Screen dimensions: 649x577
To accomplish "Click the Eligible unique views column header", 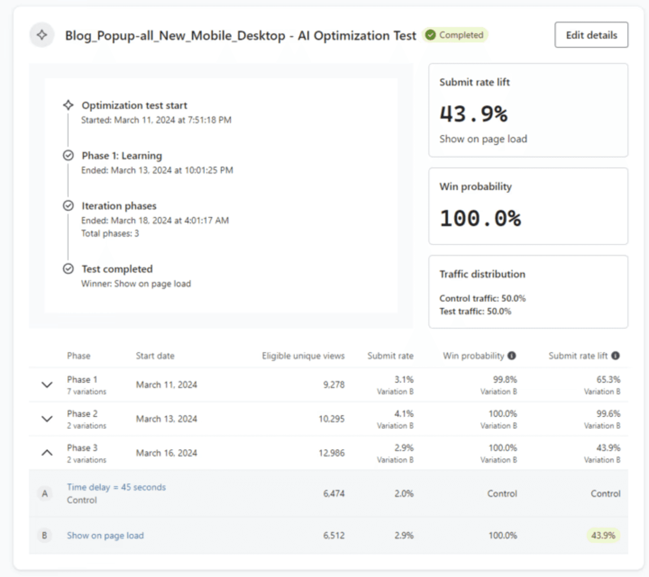I will pos(303,356).
